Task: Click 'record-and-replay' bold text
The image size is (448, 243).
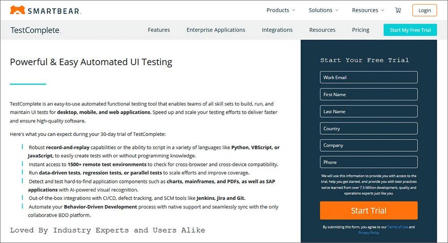Action: tap(68, 147)
